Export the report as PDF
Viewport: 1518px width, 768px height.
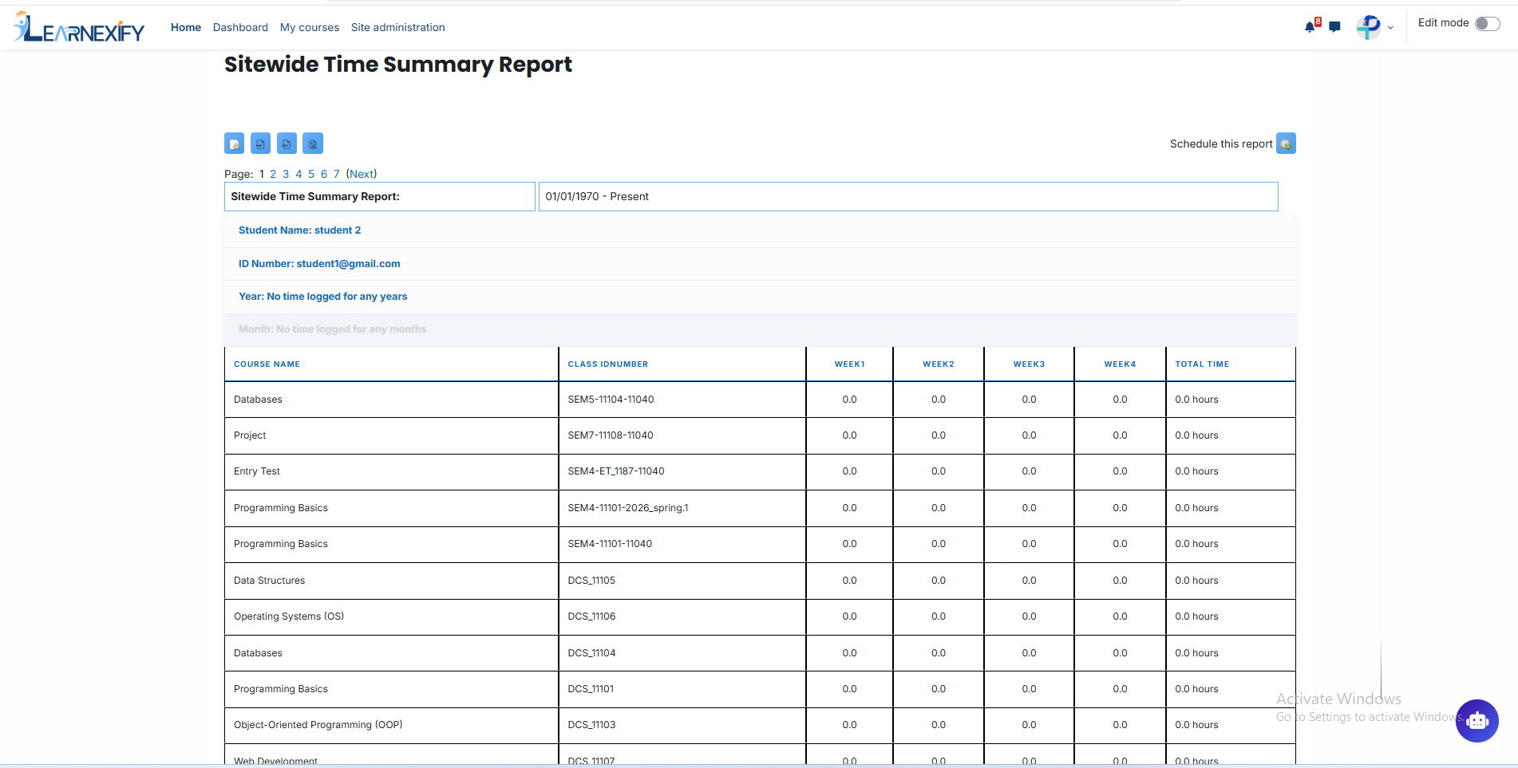260,144
